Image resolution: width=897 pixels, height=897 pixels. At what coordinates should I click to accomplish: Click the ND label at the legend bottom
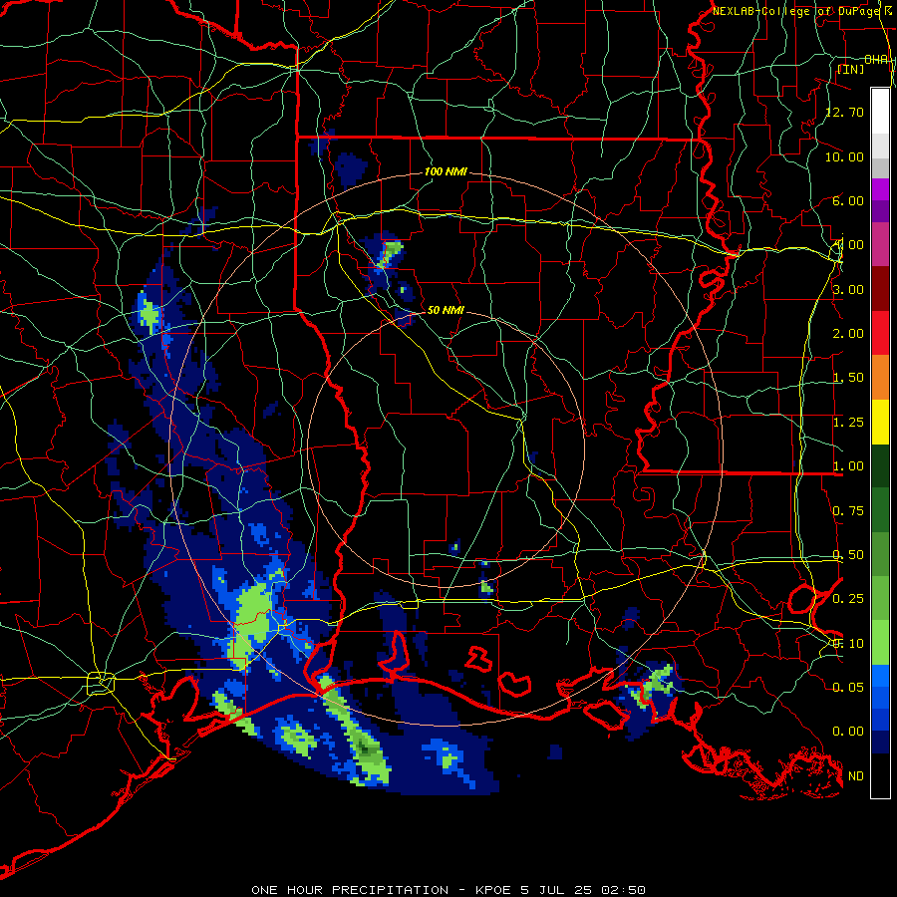856,776
